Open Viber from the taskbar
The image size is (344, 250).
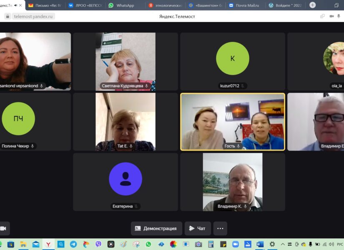coord(98,244)
